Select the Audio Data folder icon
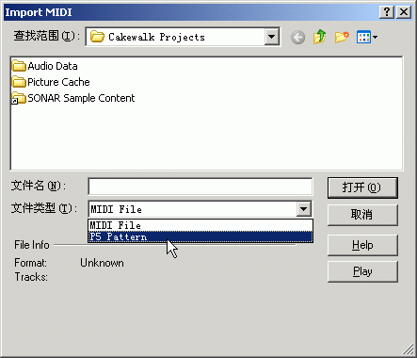 (19, 66)
